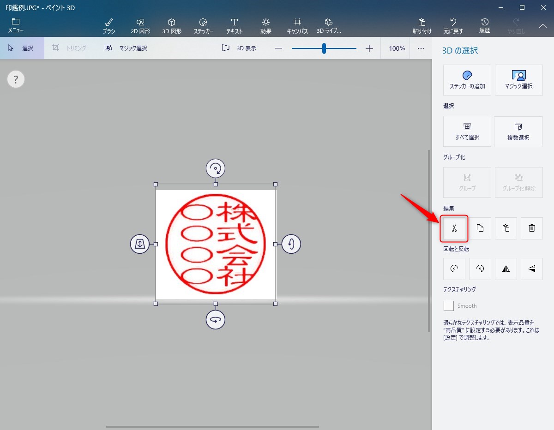Click the X-axis rotation handle below image
The height and width of the screenshot is (430, 554).
[216, 319]
